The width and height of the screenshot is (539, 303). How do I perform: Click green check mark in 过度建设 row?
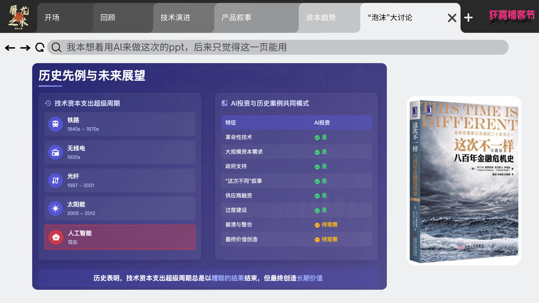pyautogui.click(x=317, y=210)
